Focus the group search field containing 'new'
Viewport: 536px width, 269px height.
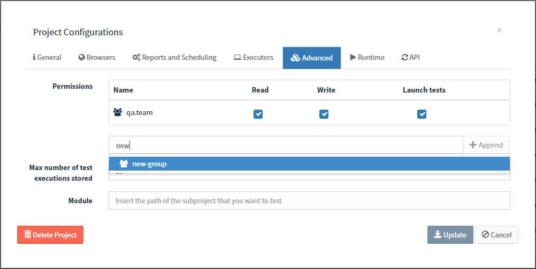[x=286, y=145]
